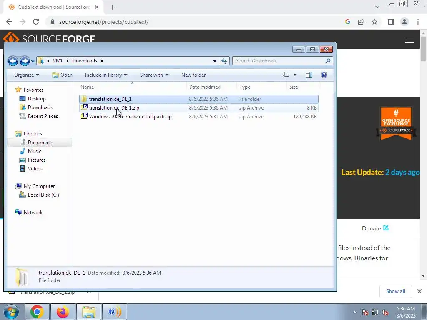Click the Explorer Forward navigation button
This screenshot has height=320, width=427.
[25, 61]
